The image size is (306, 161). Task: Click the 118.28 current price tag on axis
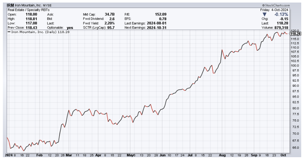(295, 34)
